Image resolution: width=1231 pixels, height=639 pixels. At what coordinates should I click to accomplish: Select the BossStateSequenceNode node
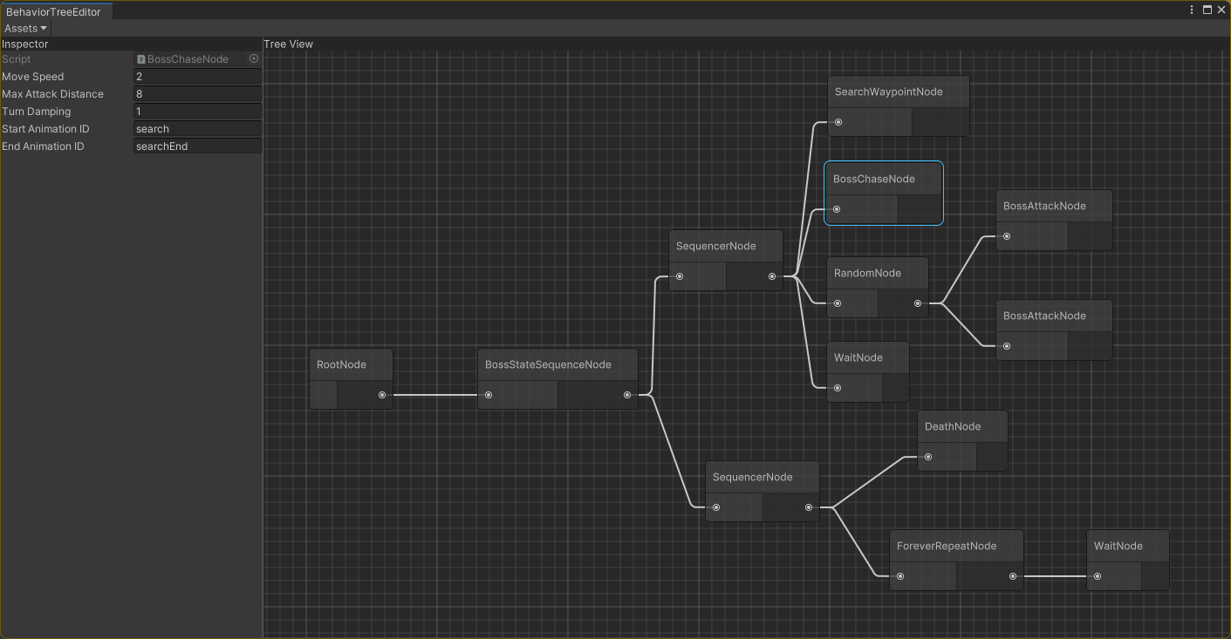tap(557, 378)
